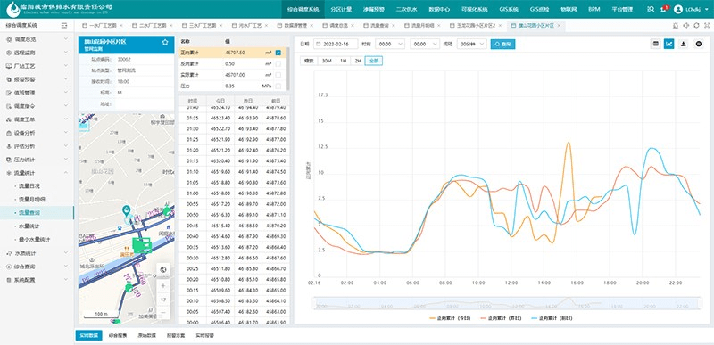Click the blue query button

tap(502, 44)
